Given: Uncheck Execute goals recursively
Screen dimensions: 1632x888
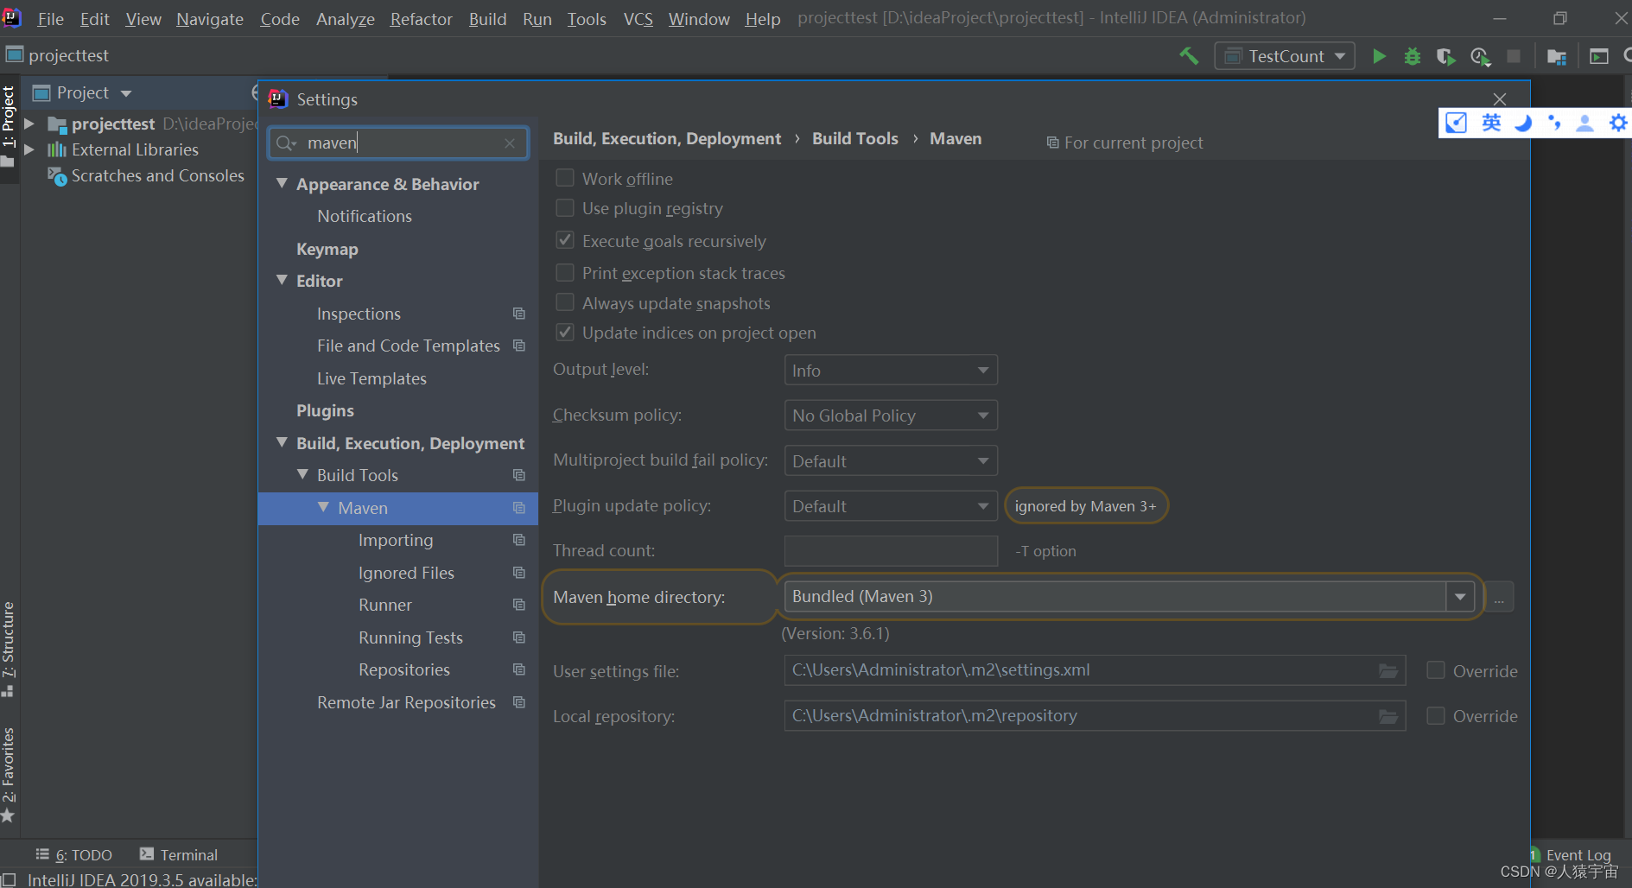Looking at the screenshot, I should point(565,240).
